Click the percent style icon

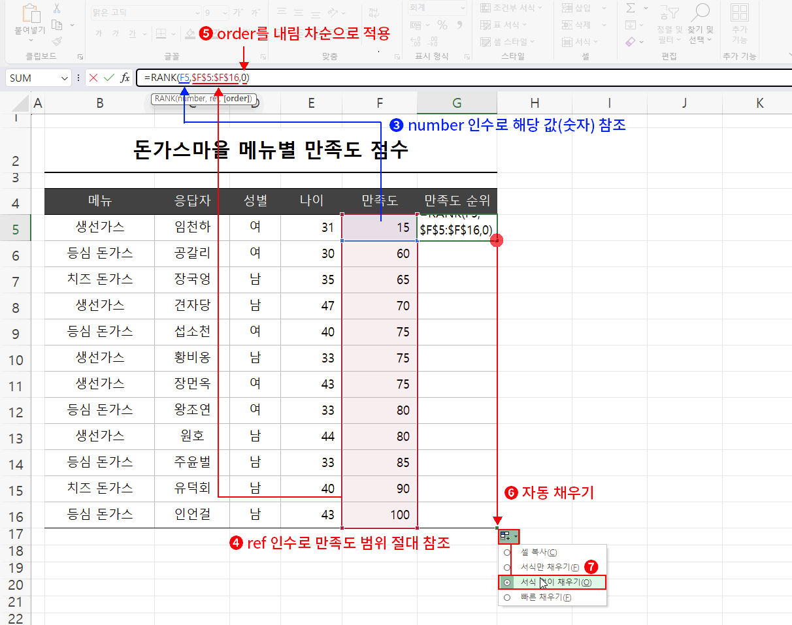pyautogui.click(x=442, y=25)
